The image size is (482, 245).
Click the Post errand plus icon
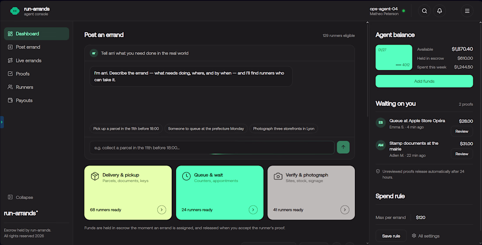click(x=10, y=47)
